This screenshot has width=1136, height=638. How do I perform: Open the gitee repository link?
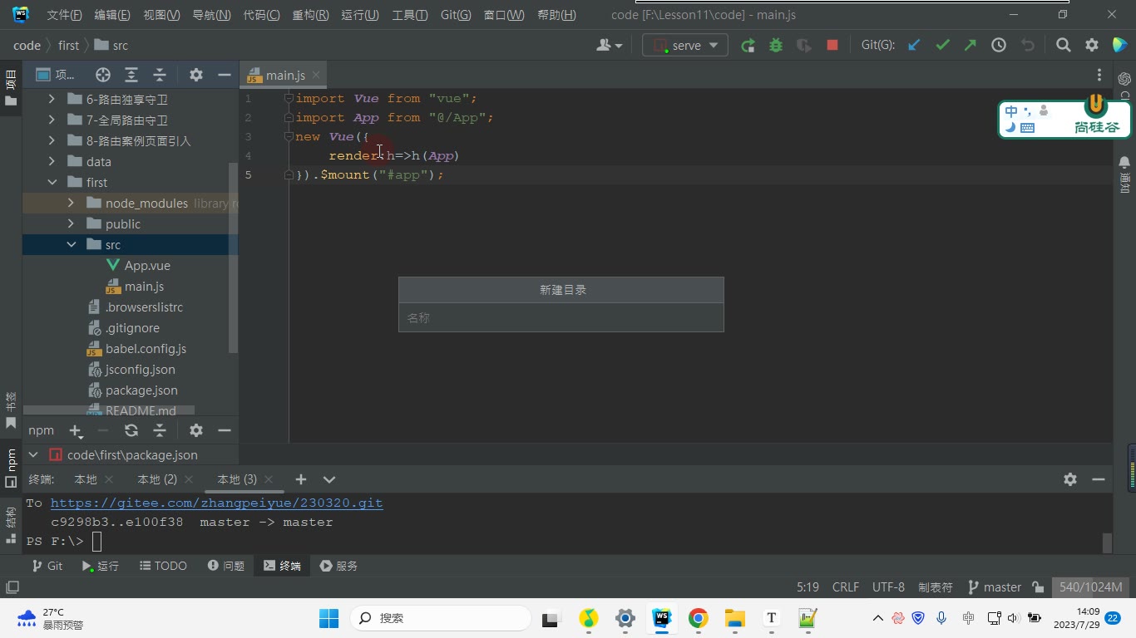pyautogui.click(x=216, y=503)
